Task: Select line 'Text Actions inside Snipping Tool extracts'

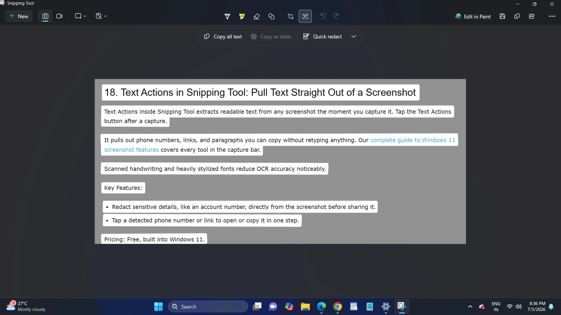Action: pyautogui.click(x=278, y=112)
